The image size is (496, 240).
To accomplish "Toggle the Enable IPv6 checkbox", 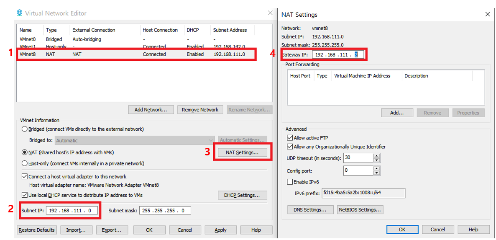I will click(x=289, y=182).
